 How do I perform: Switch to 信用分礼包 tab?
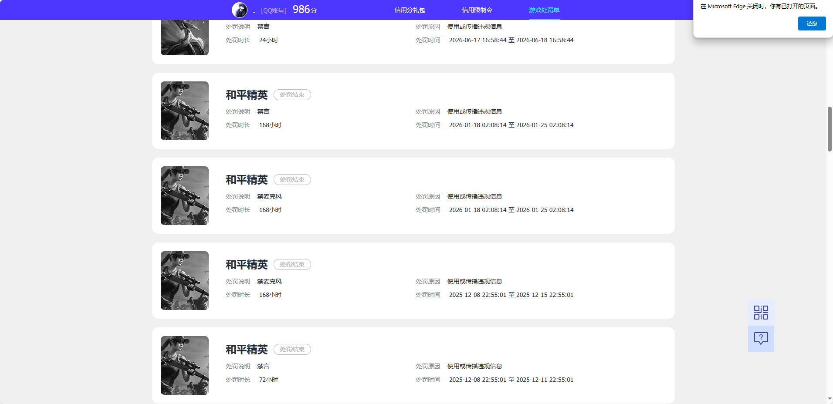click(410, 10)
